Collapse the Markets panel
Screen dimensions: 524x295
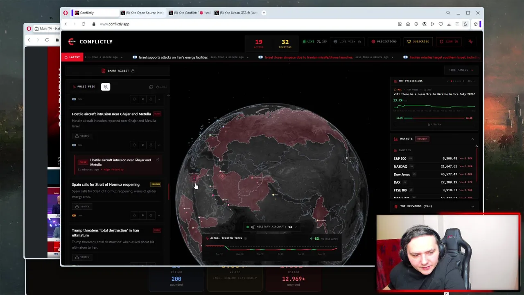click(x=472, y=139)
